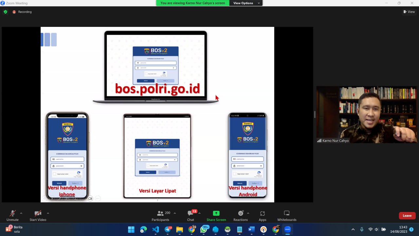Screen dimensions: 419x236
Task: Start video with the camera icon
Action: (x=38, y=213)
